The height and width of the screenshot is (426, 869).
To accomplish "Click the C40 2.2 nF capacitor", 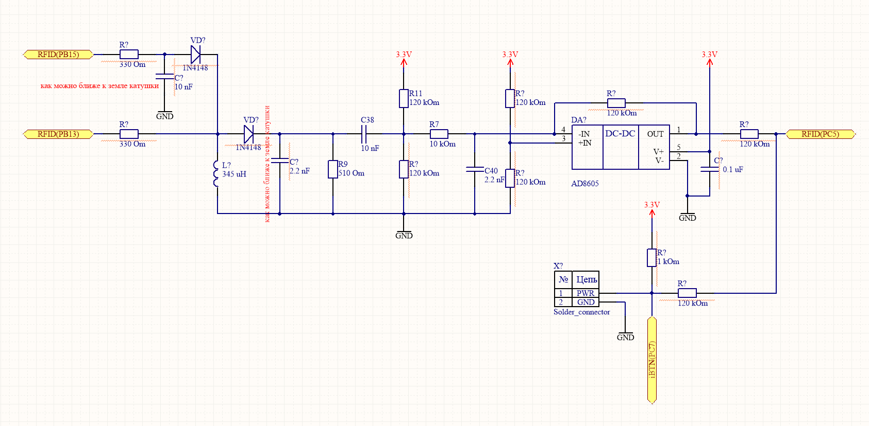I will coord(475,169).
